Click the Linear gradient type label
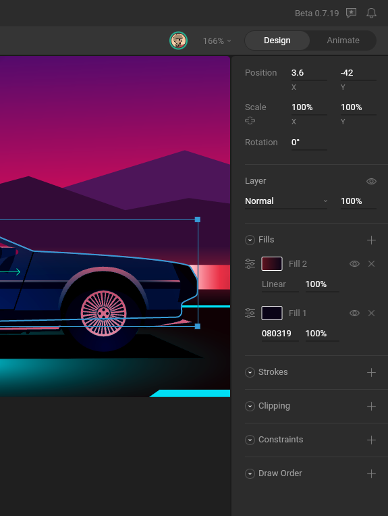 coord(274,284)
